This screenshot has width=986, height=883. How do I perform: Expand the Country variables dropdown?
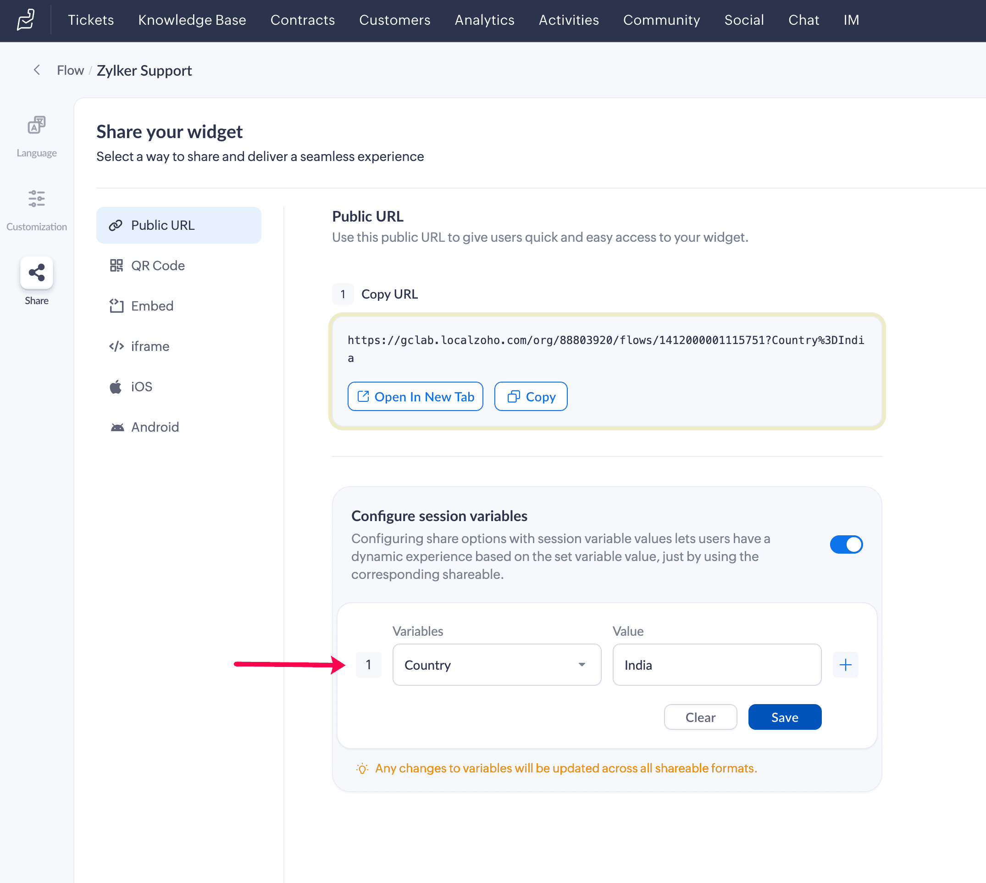point(496,665)
